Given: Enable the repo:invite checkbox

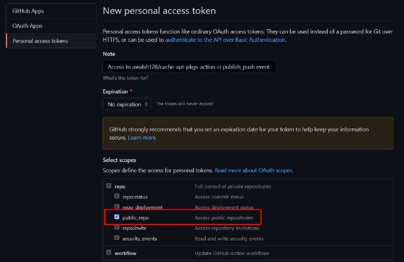Looking at the screenshot, I should pos(117,228).
